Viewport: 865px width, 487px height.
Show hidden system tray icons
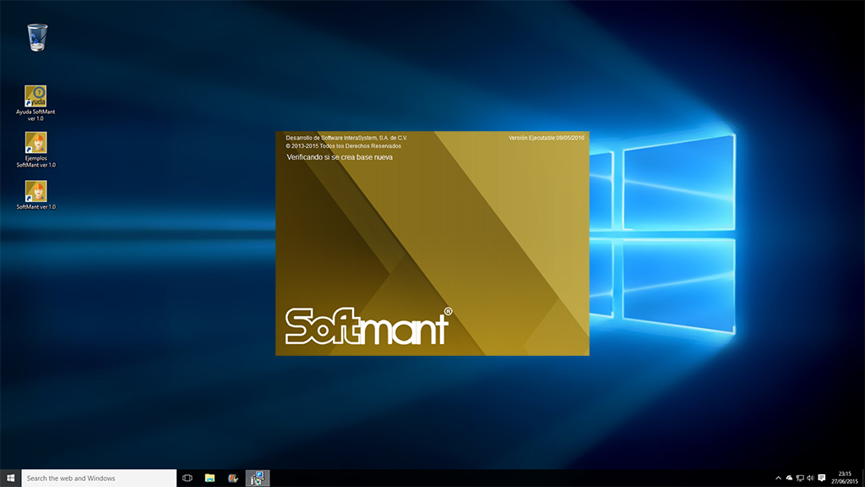(778, 478)
